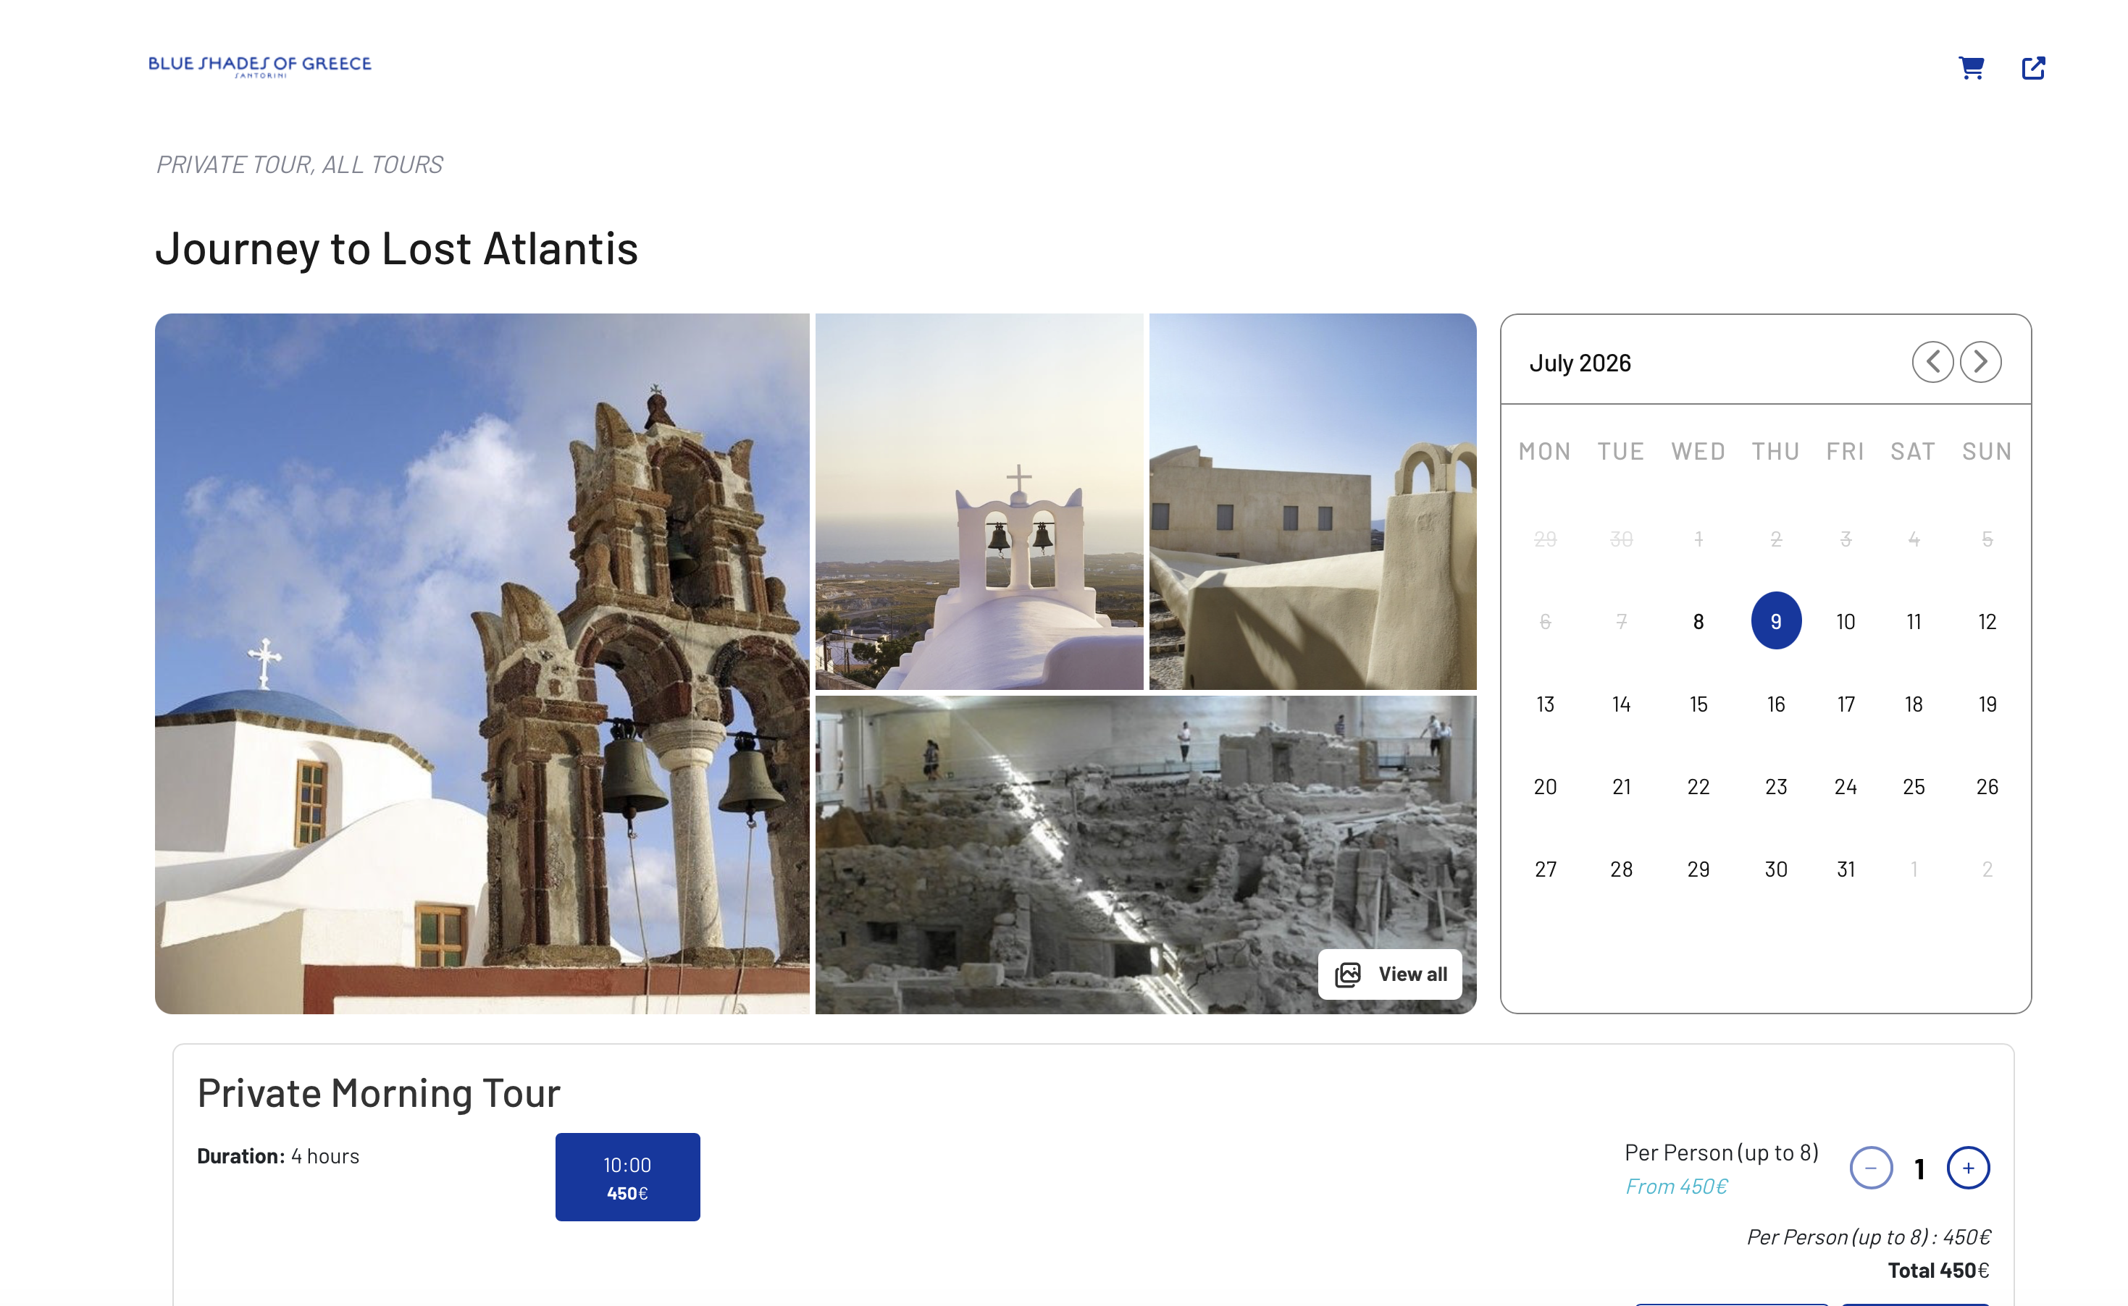Viewport: 2128px width, 1306px height.
Task: Decrease person count with minus button
Action: [x=1871, y=1168]
